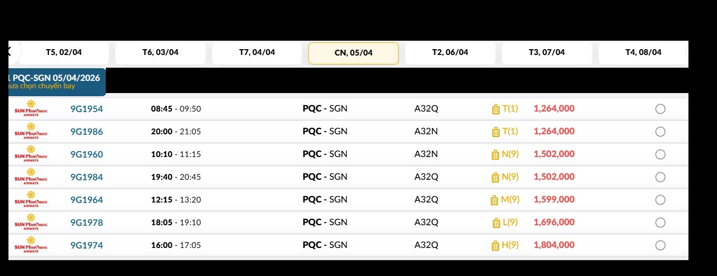Click the 1,696,000 price of flight 9G1978
The width and height of the screenshot is (717, 276).
(x=554, y=222)
